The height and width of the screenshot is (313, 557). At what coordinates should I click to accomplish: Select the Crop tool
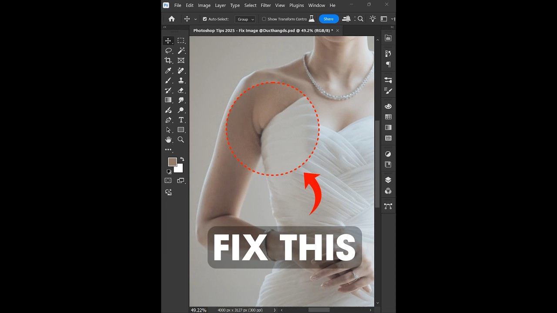click(168, 60)
